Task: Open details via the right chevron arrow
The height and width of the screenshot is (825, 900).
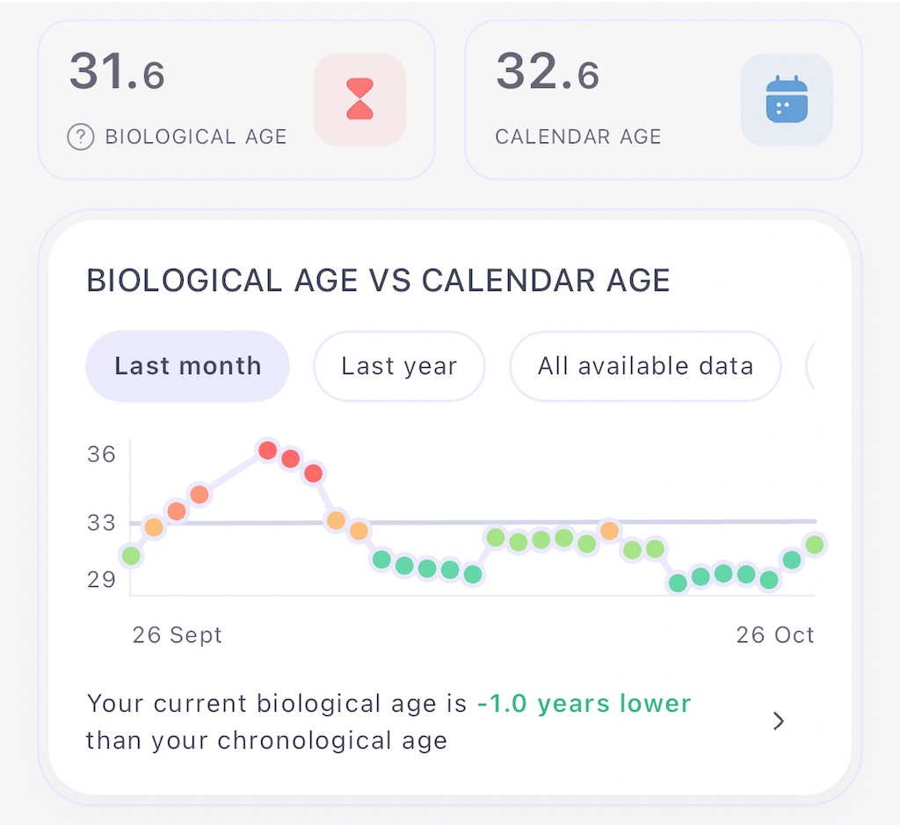Action: (779, 721)
